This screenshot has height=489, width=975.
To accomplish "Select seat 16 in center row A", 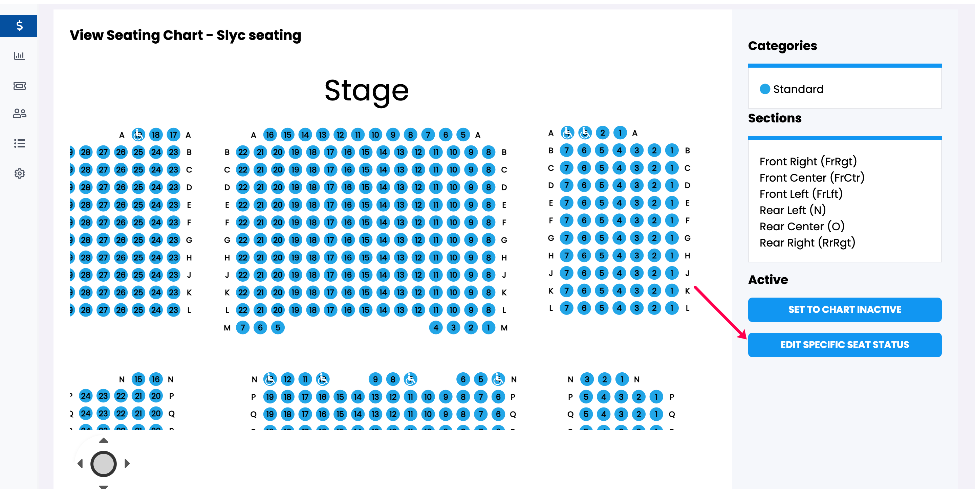I will pos(270,135).
